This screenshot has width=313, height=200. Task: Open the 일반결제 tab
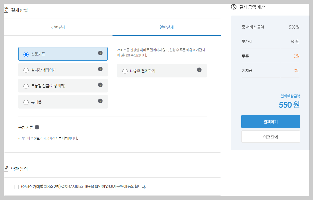click(167, 27)
